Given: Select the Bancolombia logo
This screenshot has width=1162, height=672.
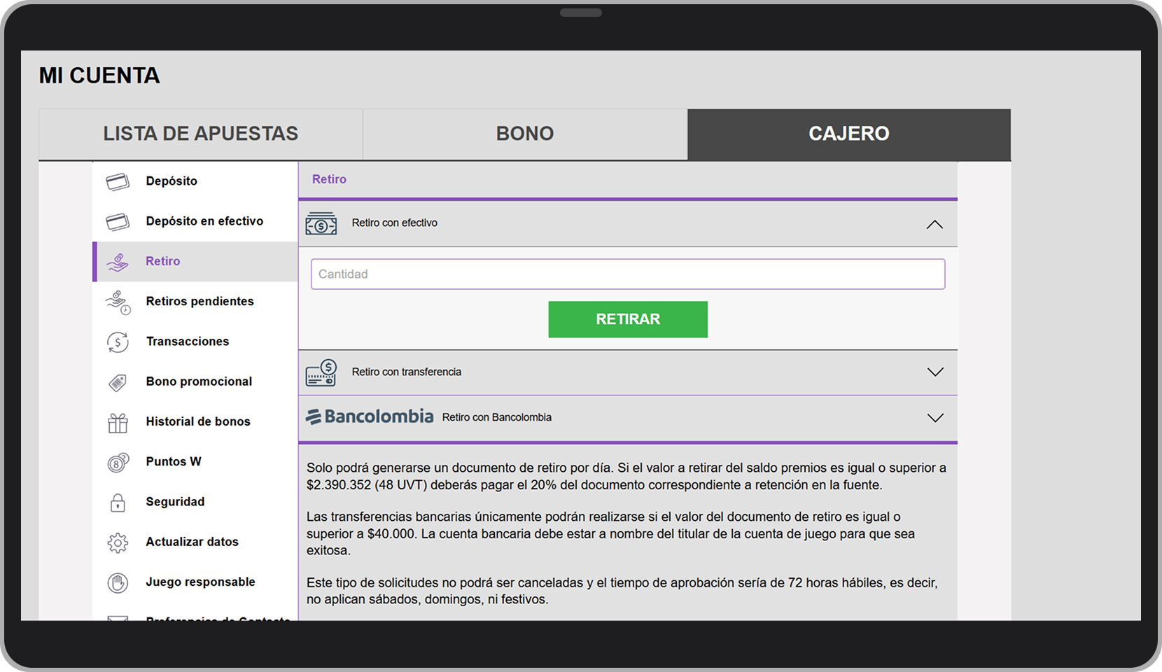Looking at the screenshot, I should (x=370, y=416).
